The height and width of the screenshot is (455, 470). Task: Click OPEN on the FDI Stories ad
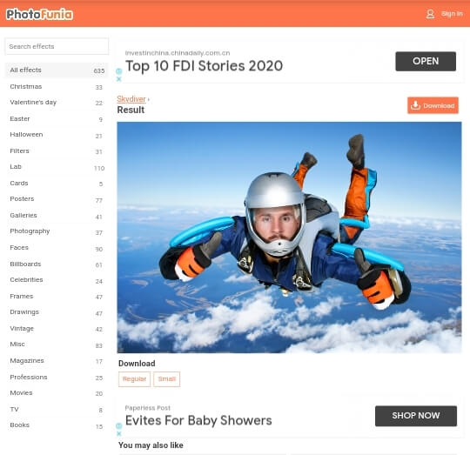[x=426, y=62]
